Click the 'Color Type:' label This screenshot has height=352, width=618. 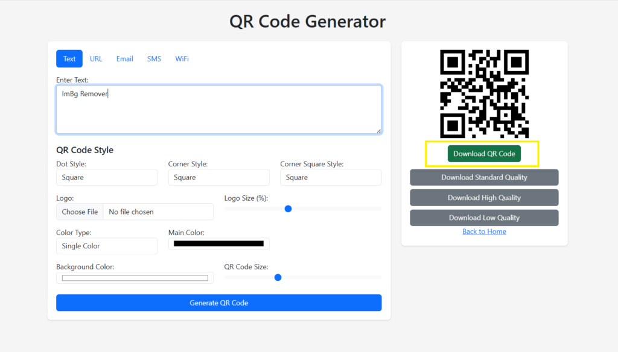(x=74, y=233)
